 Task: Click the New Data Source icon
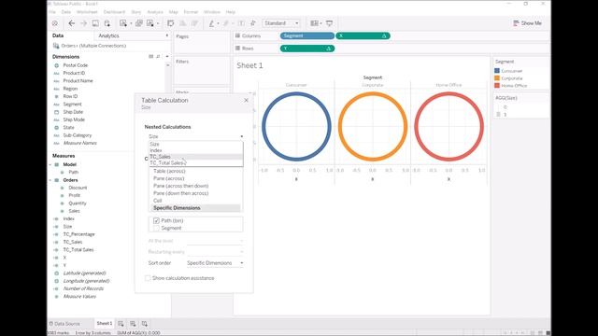pyautogui.click(x=107, y=23)
